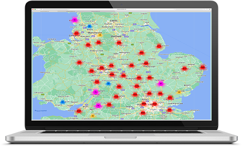Select the red 372 cluster marker
242x146 pixels.
point(88,45)
